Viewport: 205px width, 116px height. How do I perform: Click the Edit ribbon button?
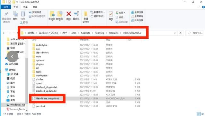point(119,17)
